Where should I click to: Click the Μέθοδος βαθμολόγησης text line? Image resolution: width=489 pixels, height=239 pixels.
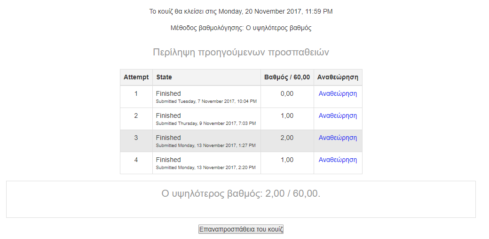click(241, 28)
